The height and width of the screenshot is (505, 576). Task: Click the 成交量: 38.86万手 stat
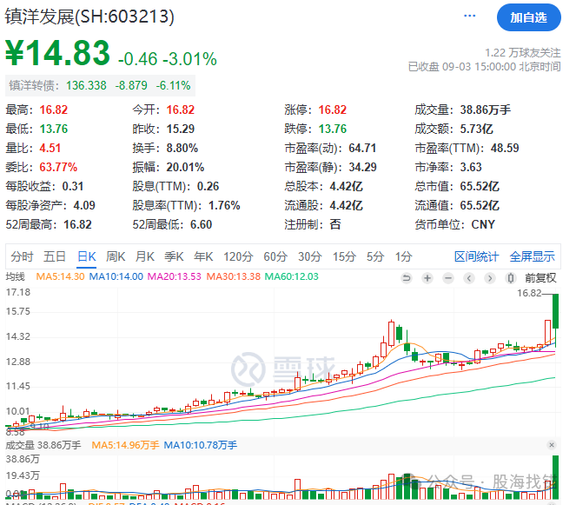point(462,110)
